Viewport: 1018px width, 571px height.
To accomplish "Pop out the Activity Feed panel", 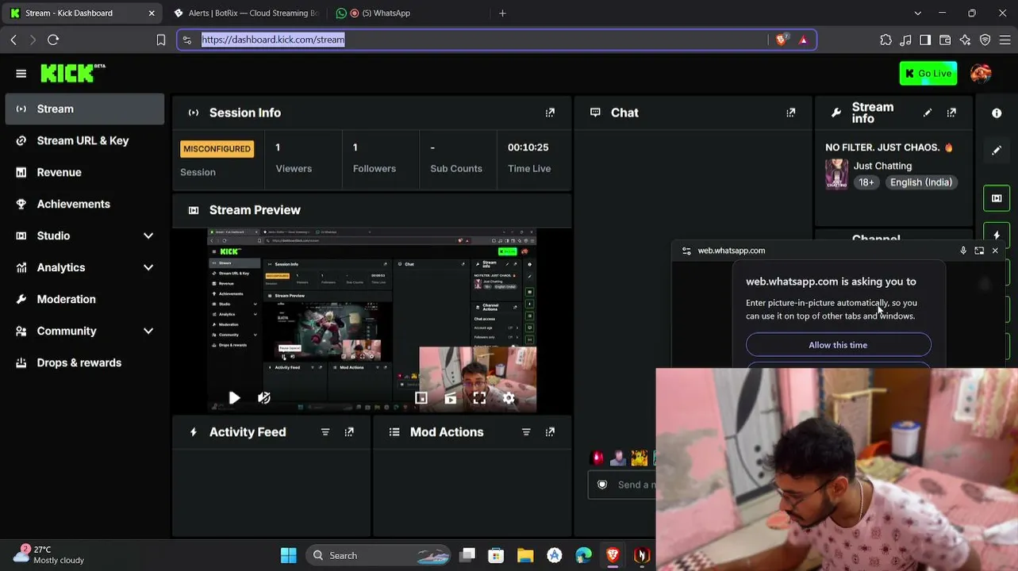I will tap(349, 432).
